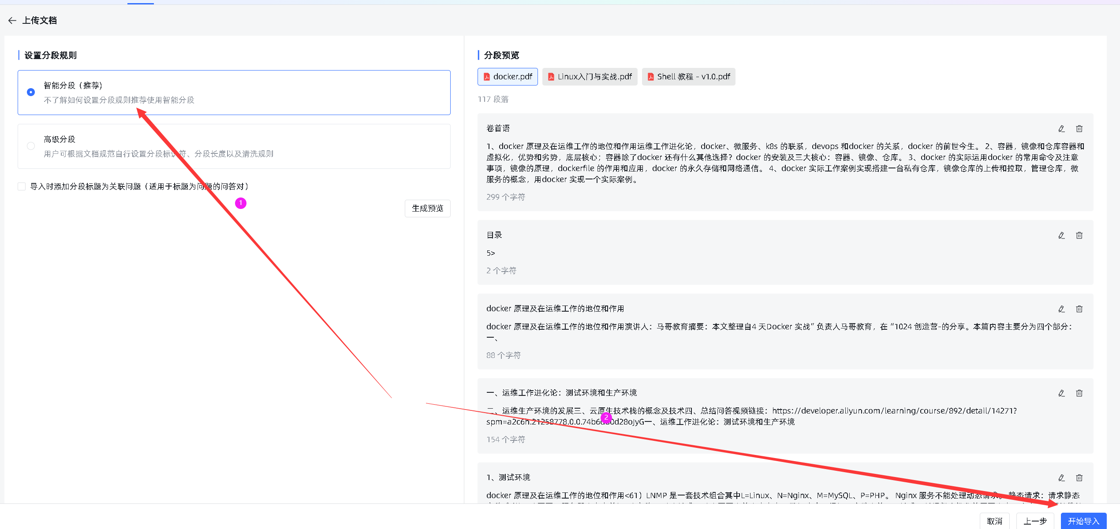1120x529 pixels.
Task: Edit the 1、测试环境 segment
Action: pos(1061,477)
